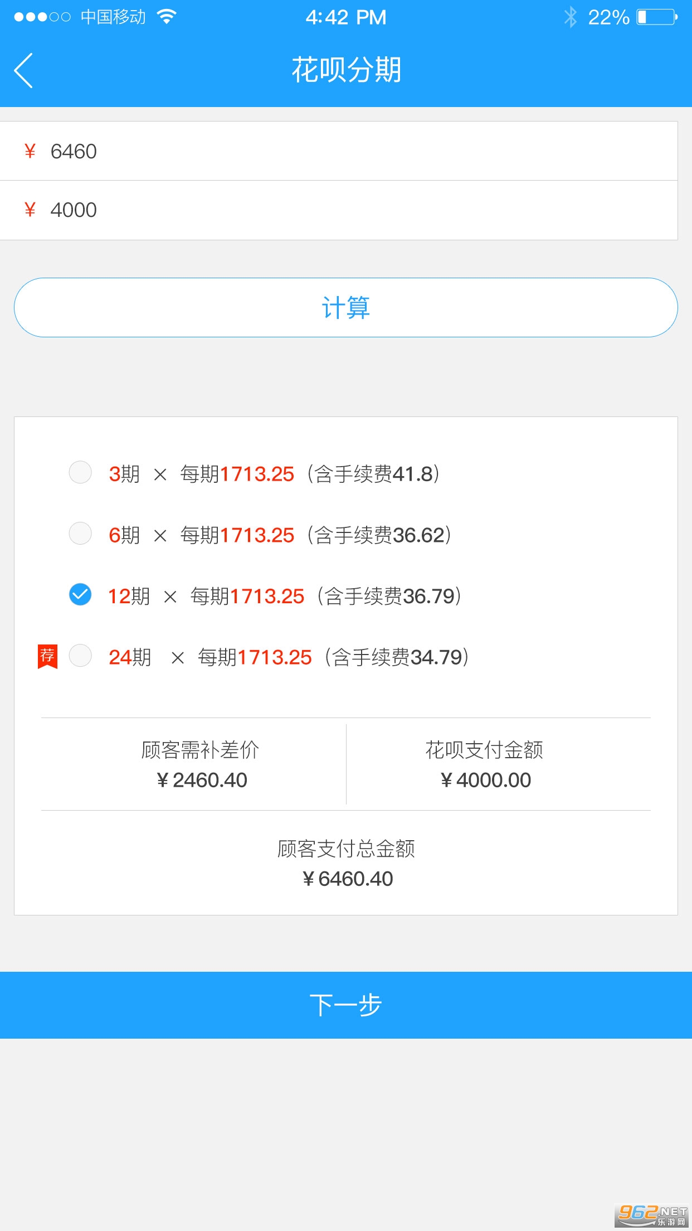Tap the back arrow icon
The height and width of the screenshot is (1231, 692).
pyautogui.click(x=23, y=70)
